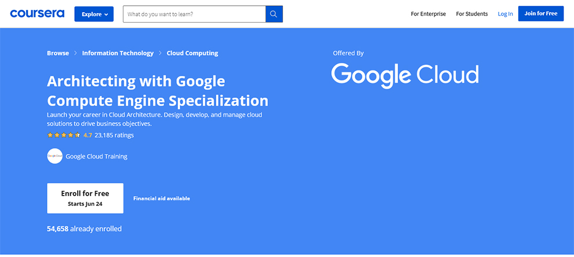Click the Coursera logo
The width and height of the screenshot is (574, 257).
point(37,14)
